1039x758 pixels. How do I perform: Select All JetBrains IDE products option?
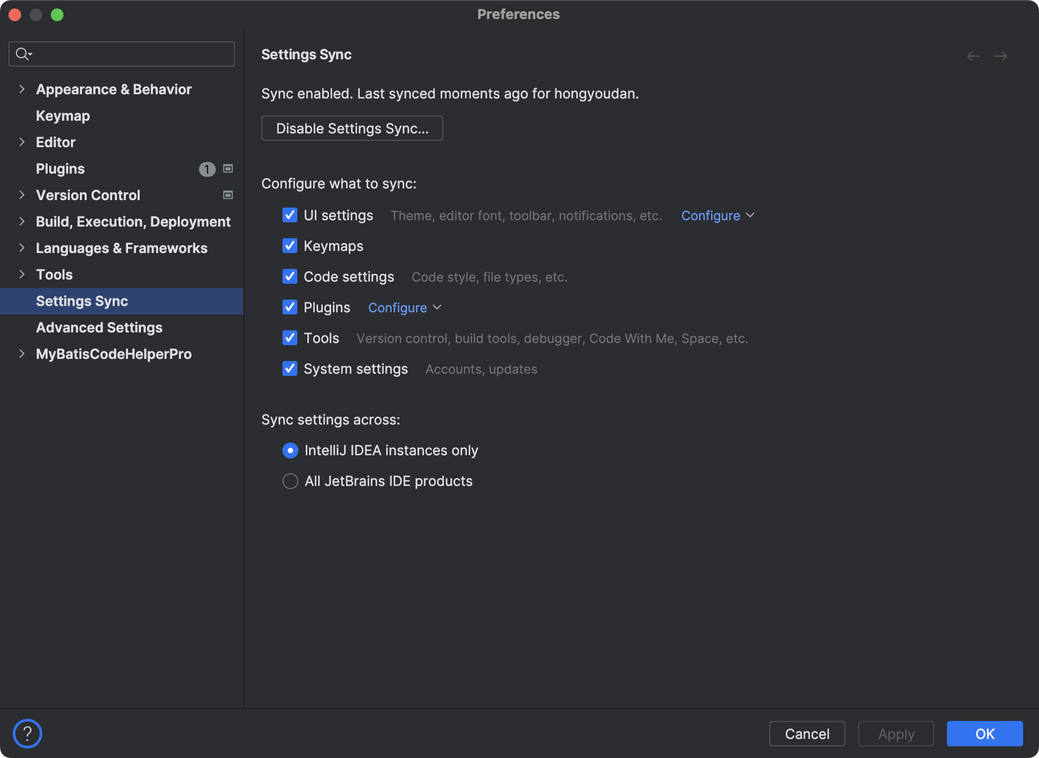pyautogui.click(x=290, y=481)
